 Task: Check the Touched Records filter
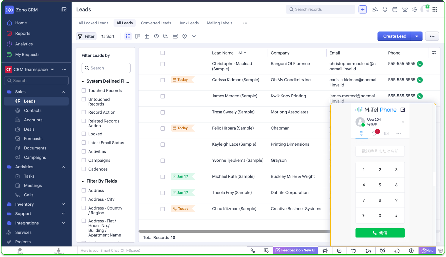pos(84,91)
